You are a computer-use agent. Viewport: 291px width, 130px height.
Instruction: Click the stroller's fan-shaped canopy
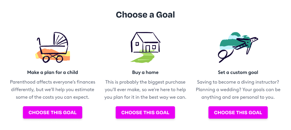(x=61, y=39)
